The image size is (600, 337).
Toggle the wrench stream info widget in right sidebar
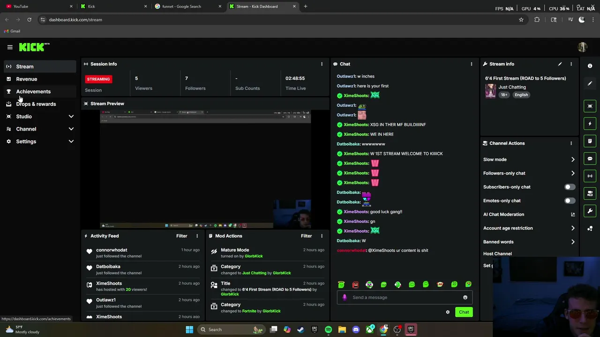tap(590, 211)
